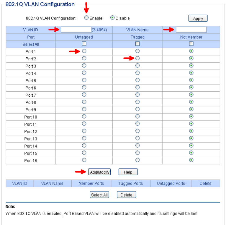Select the Disable radio button for 802.1Q VLAN
The image size is (226, 225).
pos(112,18)
